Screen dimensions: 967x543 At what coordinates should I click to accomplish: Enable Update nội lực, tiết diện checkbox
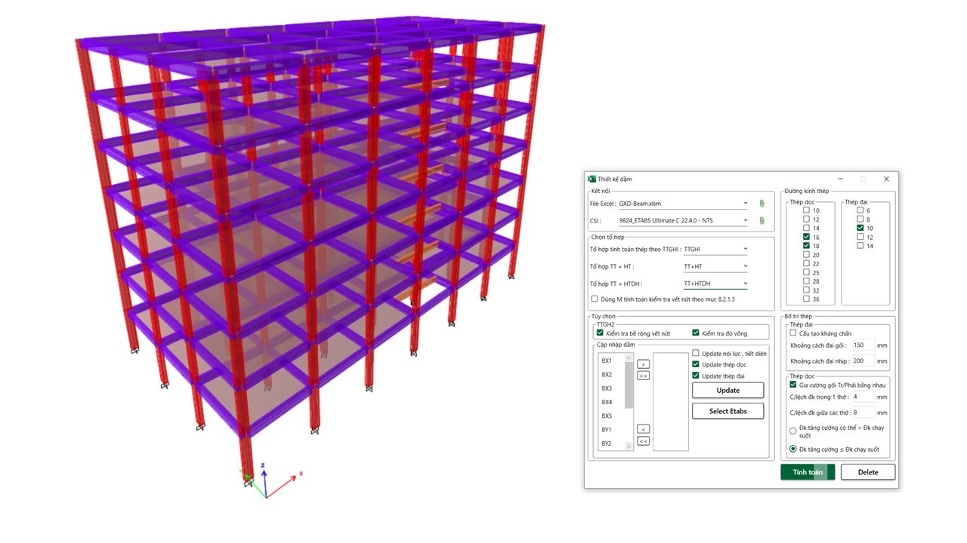point(696,353)
